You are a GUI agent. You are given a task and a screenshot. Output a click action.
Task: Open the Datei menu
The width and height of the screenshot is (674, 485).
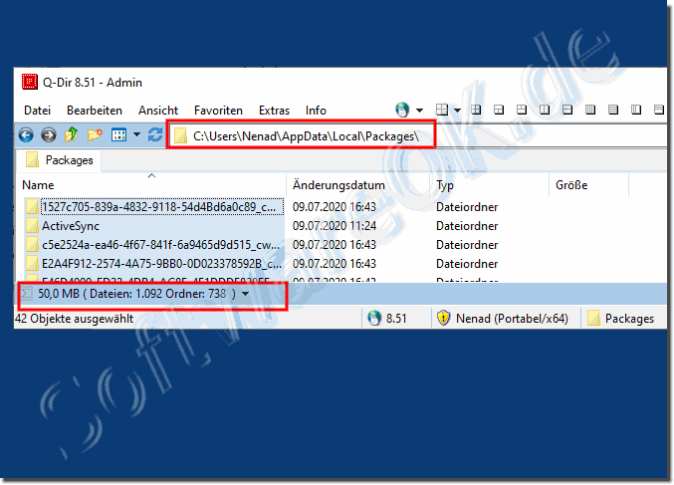[38, 111]
